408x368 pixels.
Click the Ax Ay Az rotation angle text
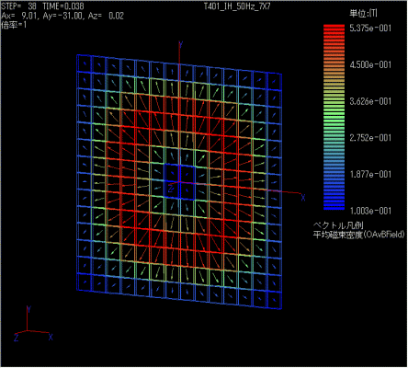[62, 16]
